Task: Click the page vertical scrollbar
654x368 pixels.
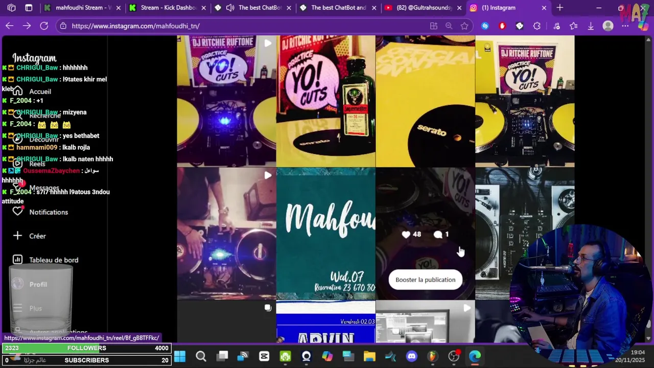Action: pos(649,189)
